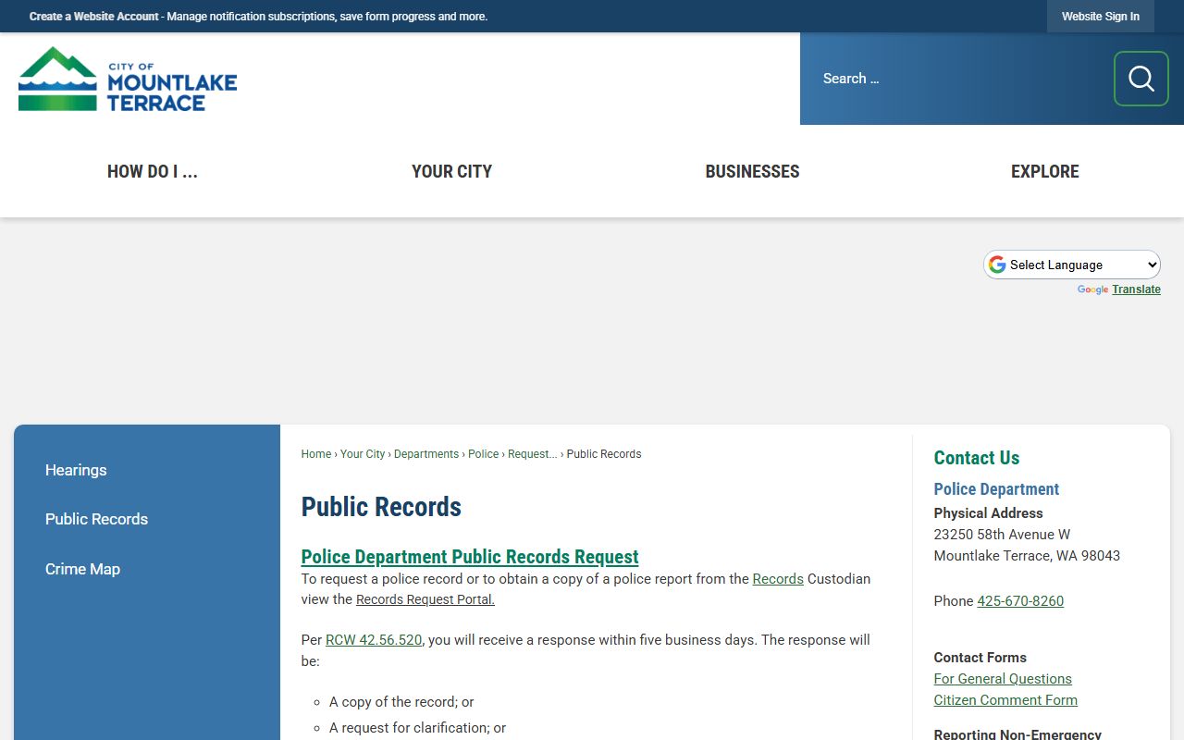Go to Police breadcrumb
The height and width of the screenshot is (740, 1184).
click(483, 454)
